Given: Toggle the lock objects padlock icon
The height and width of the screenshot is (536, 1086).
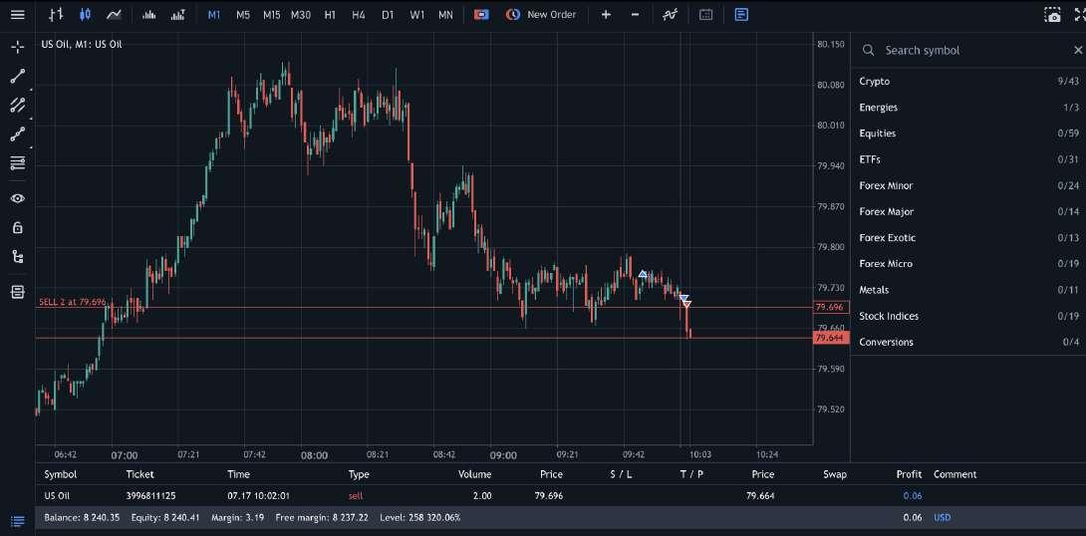Looking at the screenshot, I should (x=18, y=228).
